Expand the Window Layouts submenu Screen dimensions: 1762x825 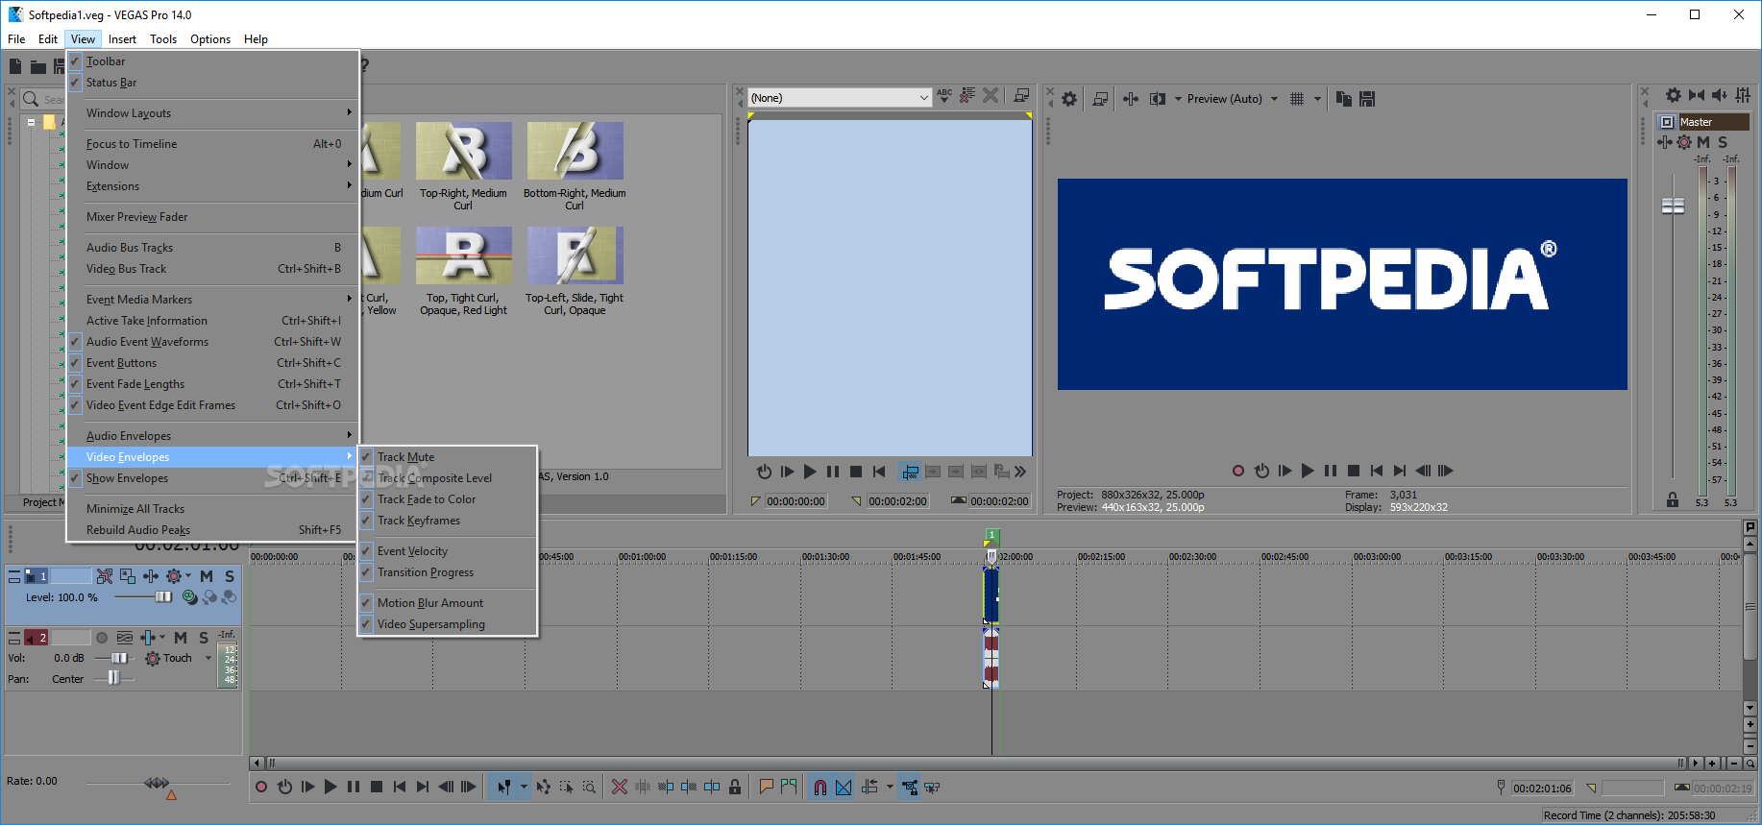[212, 113]
